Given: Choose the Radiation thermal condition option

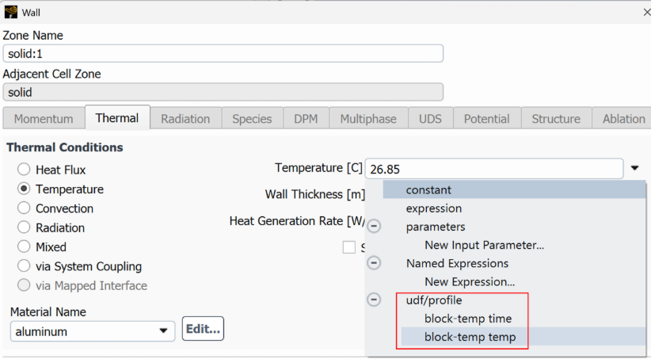Looking at the screenshot, I should (x=24, y=227).
